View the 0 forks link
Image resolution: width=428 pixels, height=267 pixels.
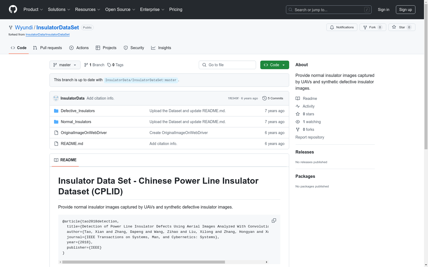coord(305,129)
